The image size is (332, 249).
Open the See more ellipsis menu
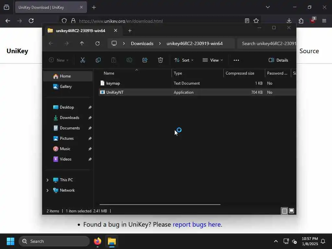tap(236, 60)
